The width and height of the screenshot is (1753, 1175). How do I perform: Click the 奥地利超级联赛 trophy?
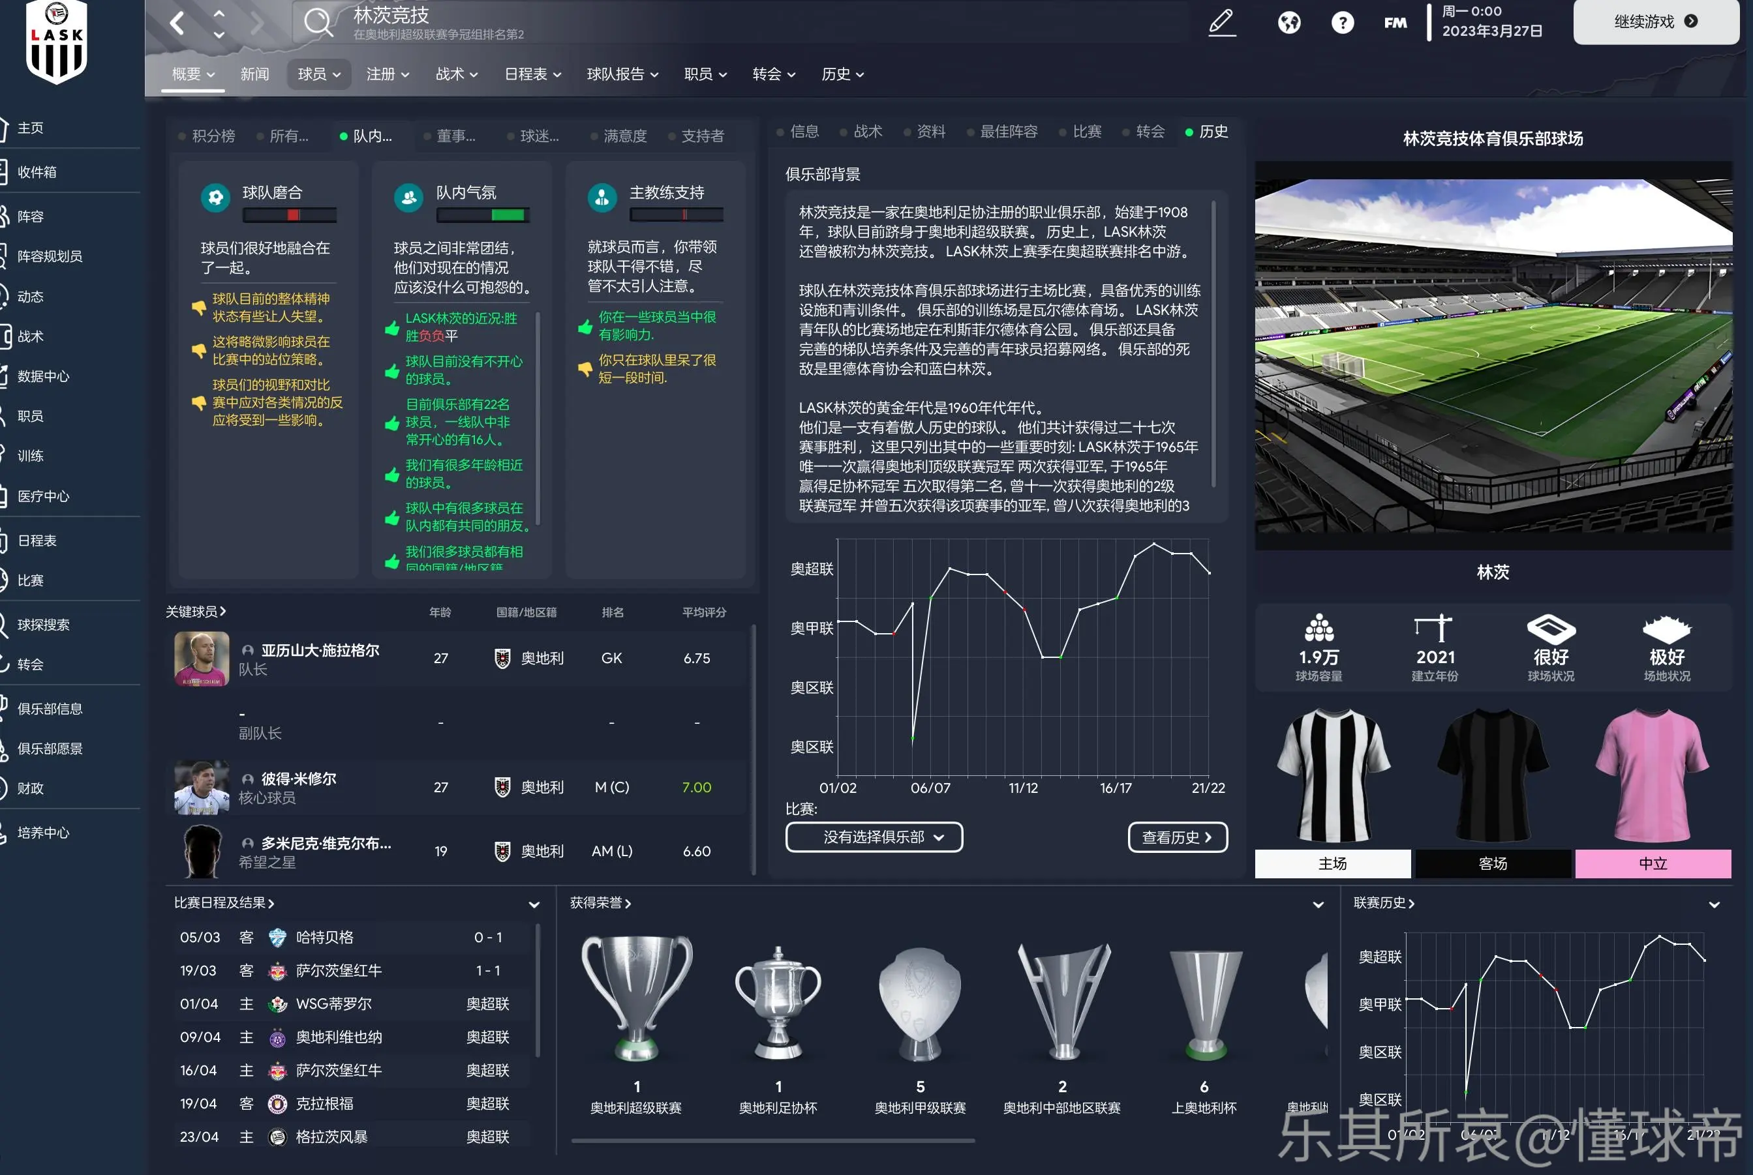637,998
